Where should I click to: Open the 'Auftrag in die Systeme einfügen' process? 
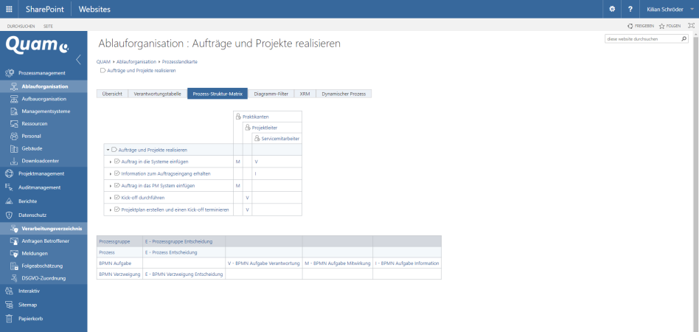click(x=154, y=161)
